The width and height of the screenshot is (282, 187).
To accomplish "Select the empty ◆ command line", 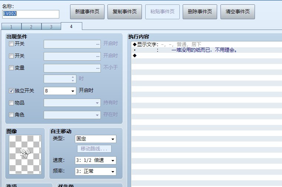I will [x=207, y=55].
